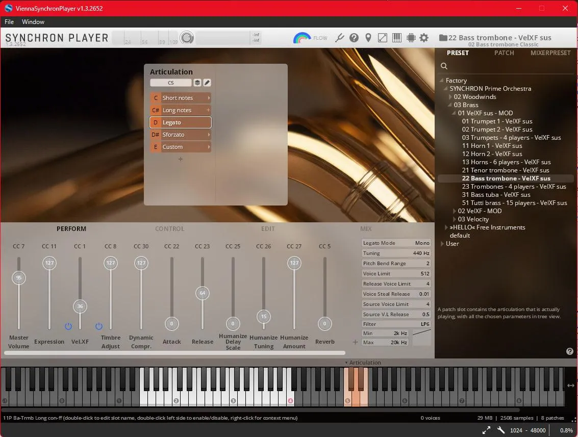This screenshot has height=437, width=578.
Task: Switch to the PATCH tab
Action: point(504,53)
